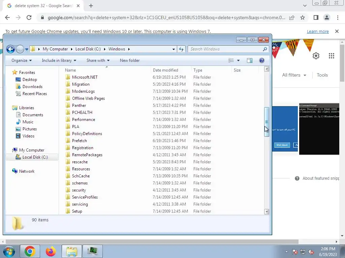Click the Explorer forward navigation arrow

point(20,49)
